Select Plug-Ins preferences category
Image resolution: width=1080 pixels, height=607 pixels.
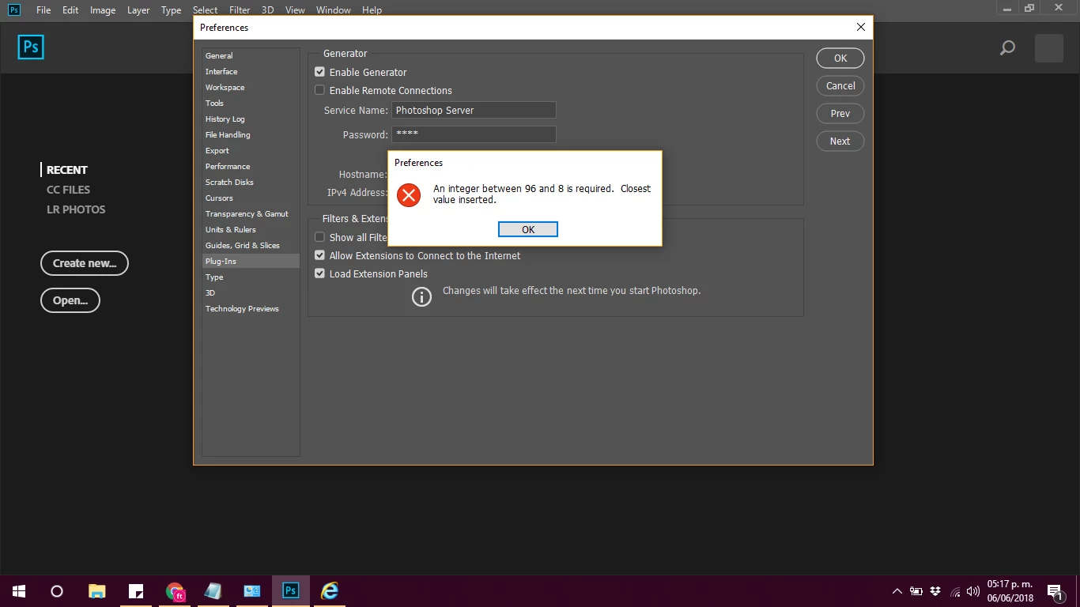tap(251, 261)
